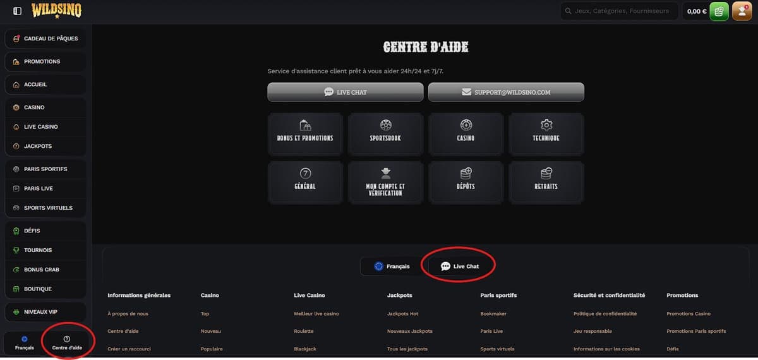758x360 pixels.
Task: Click the Wildsino logo
Action: point(56,11)
